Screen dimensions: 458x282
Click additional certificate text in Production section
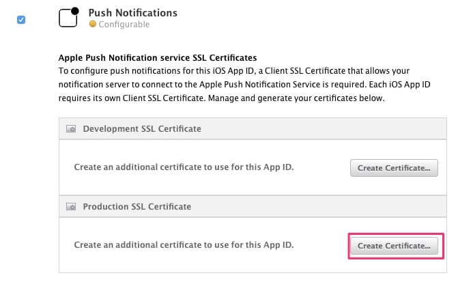(x=184, y=245)
